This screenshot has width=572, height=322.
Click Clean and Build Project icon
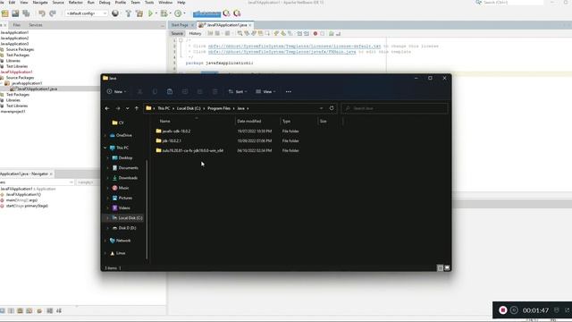pos(139,13)
